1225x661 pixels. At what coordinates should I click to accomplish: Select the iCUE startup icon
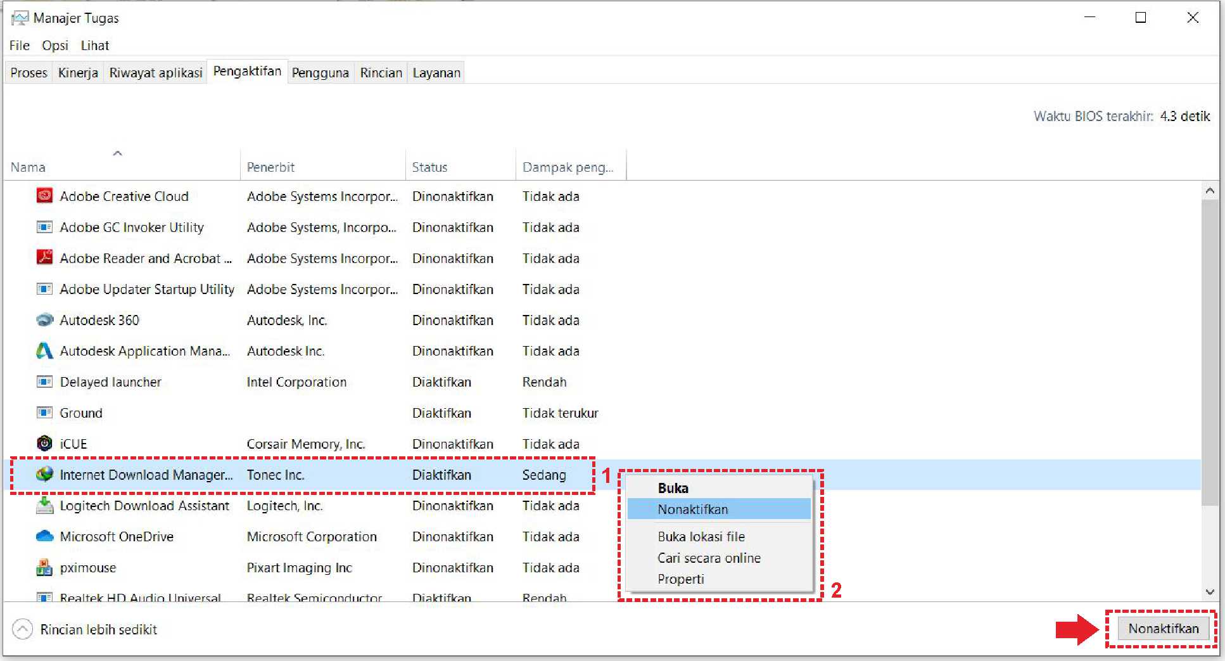click(44, 444)
